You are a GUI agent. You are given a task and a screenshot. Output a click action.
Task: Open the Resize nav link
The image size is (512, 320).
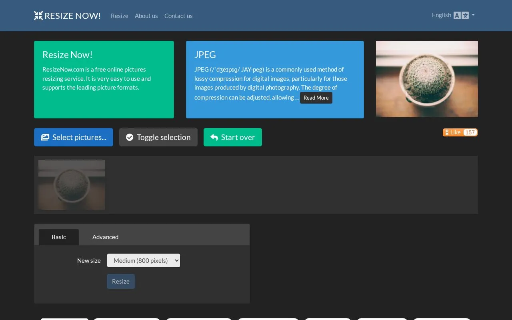(x=120, y=16)
